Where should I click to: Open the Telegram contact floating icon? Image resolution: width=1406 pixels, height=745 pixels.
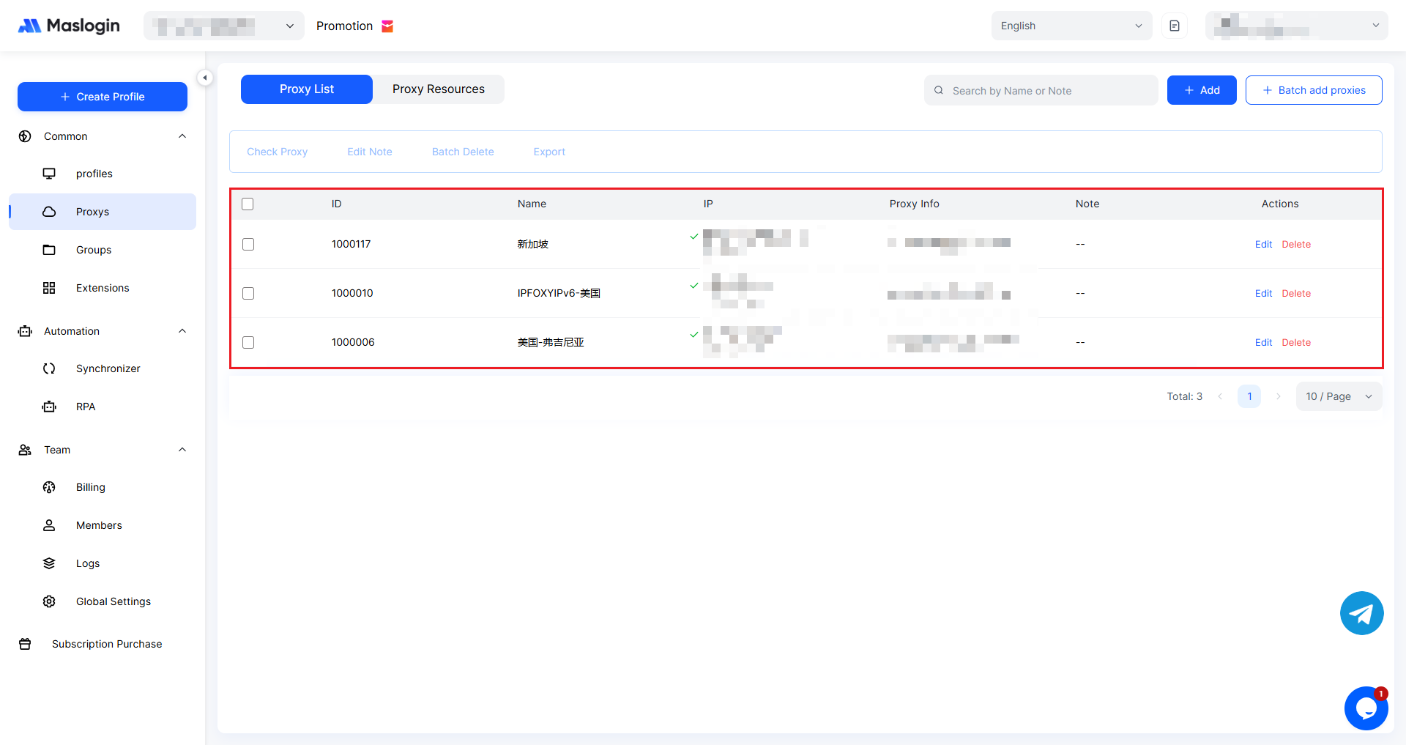(x=1361, y=613)
